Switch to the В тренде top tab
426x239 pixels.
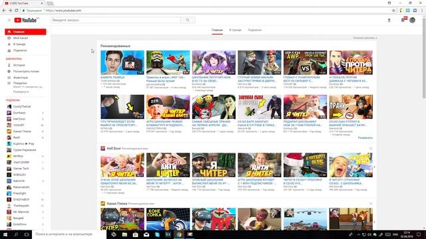(x=235, y=30)
